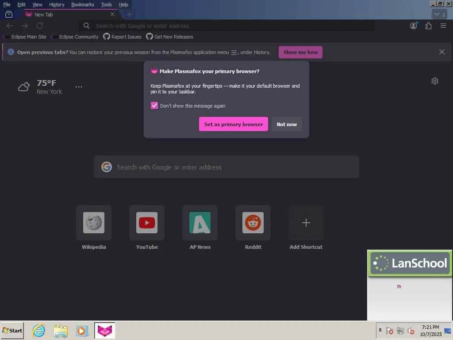Image resolution: width=453 pixels, height=340 pixels.
Task: Reload the current page
Action: pyautogui.click(x=40, y=26)
